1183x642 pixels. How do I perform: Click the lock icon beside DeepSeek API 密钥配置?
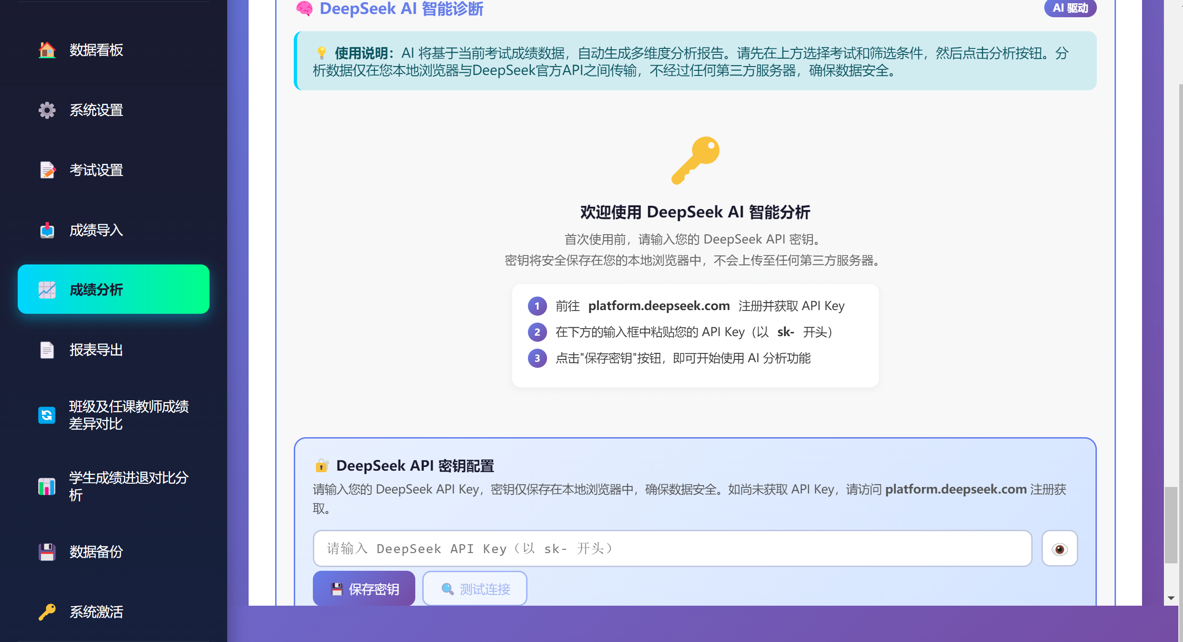pos(322,466)
